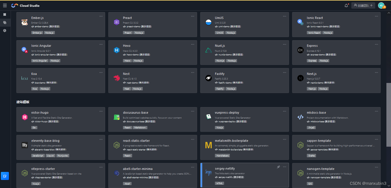Open more options for Hexo card
The height and width of the screenshot is (188, 391).
point(193,44)
